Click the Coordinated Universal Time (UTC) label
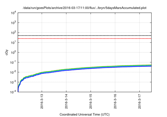 (x=85, y=114)
